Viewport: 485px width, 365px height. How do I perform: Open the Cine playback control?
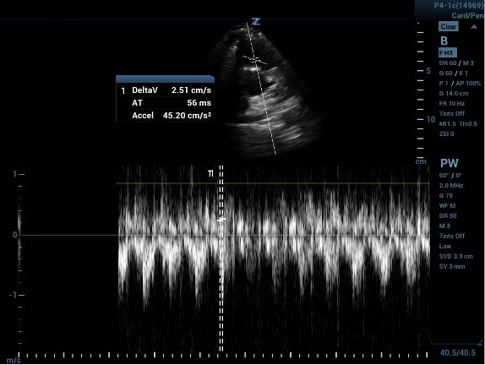tap(448, 26)
